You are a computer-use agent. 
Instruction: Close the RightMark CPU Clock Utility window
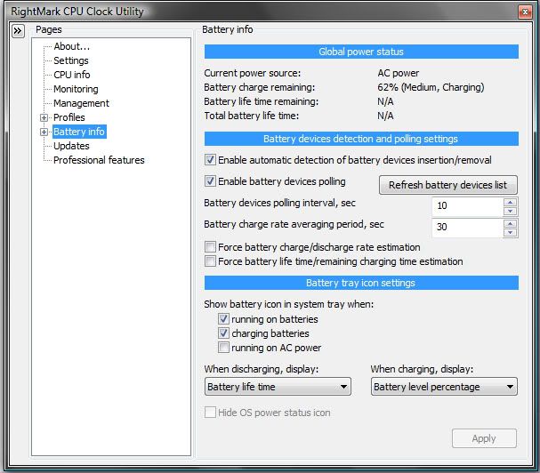click(525, 12)
